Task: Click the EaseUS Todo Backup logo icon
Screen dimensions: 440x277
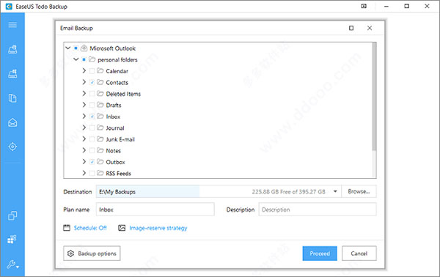Action: 9,6
